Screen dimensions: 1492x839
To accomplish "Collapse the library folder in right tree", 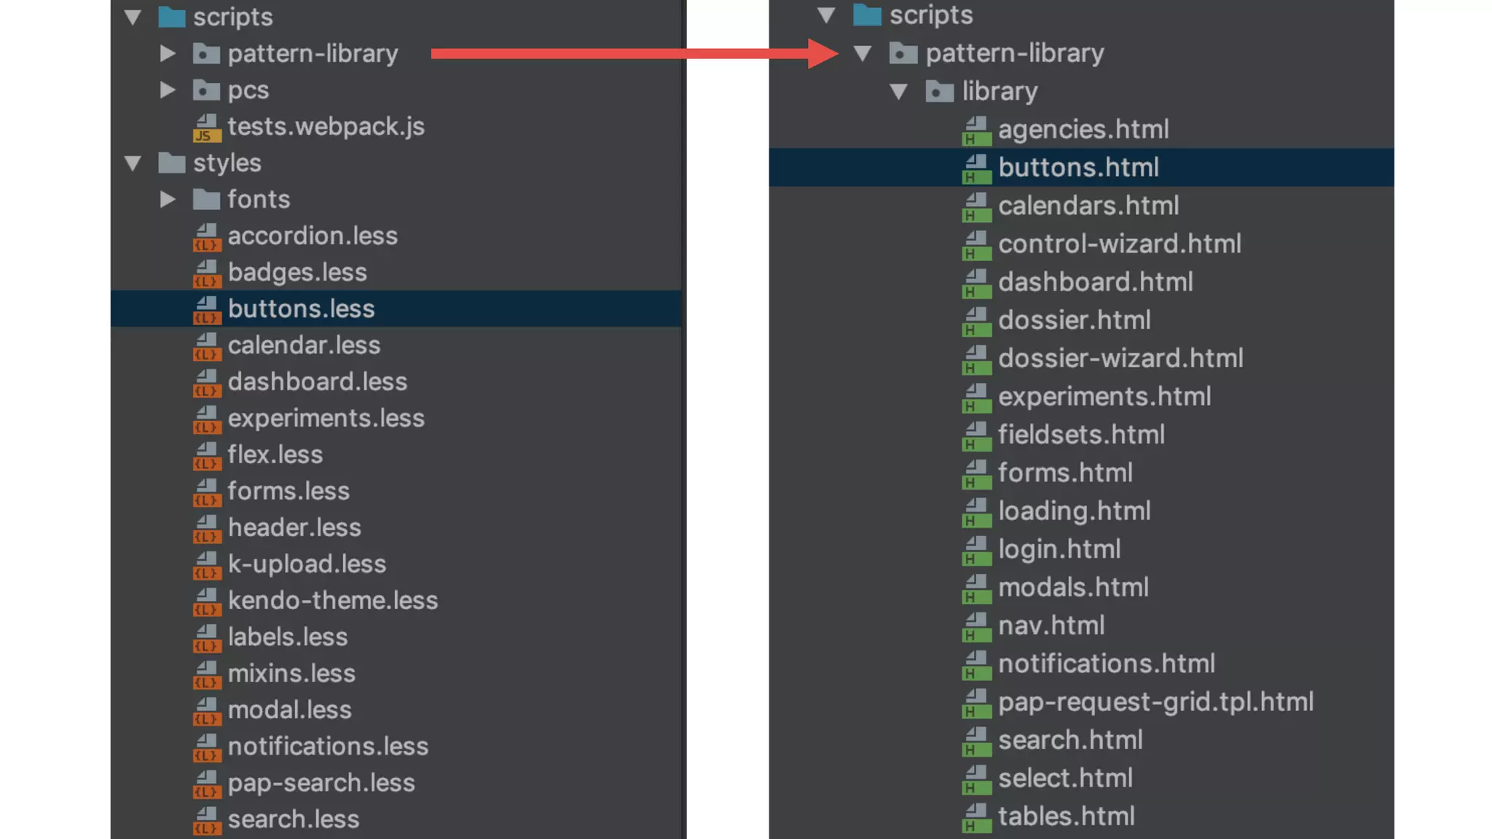I will (899, 92).
